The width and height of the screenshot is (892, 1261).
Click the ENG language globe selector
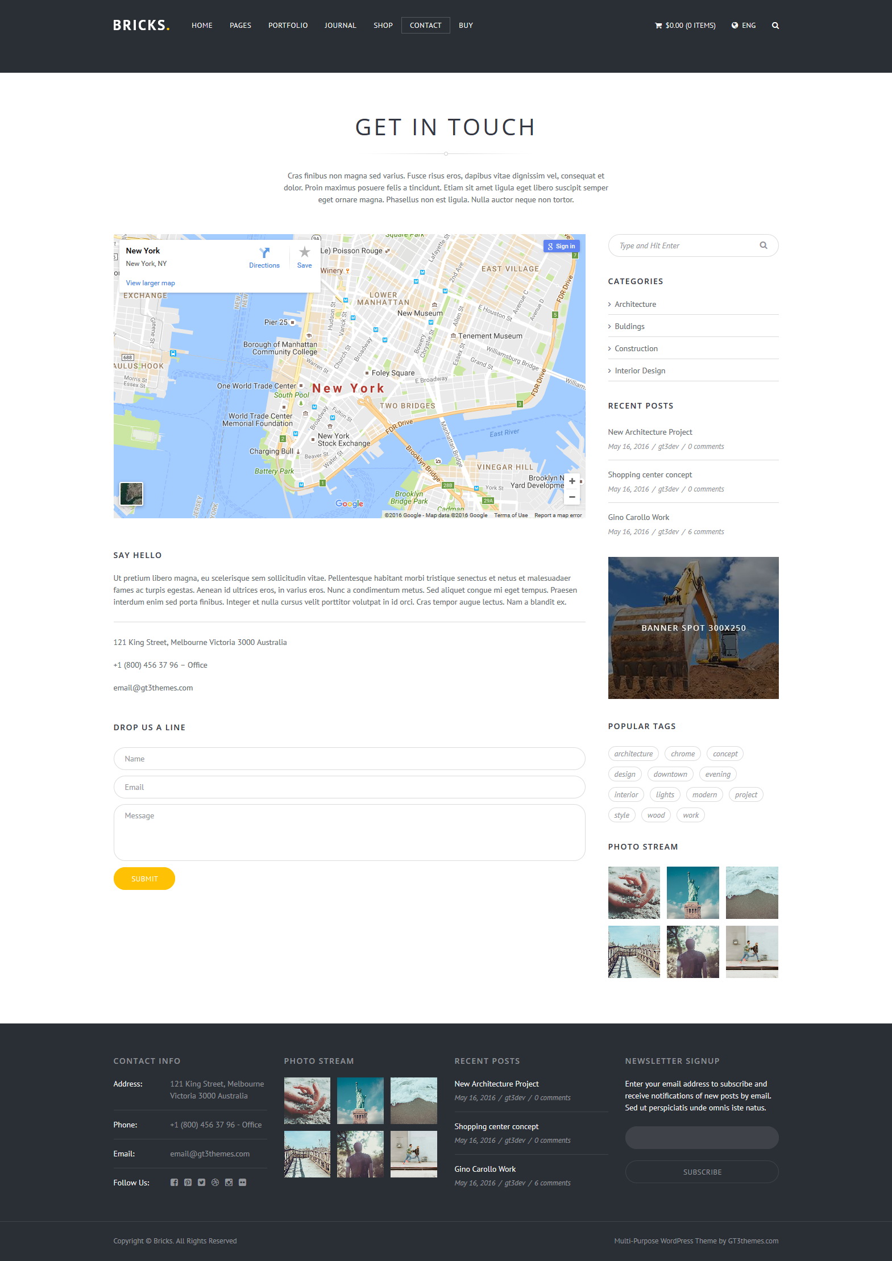point(744,26)
